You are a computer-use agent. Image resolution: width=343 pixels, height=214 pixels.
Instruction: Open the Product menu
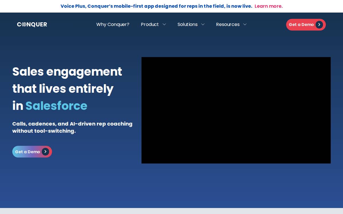pyautogui.click(x=150, y=25)
